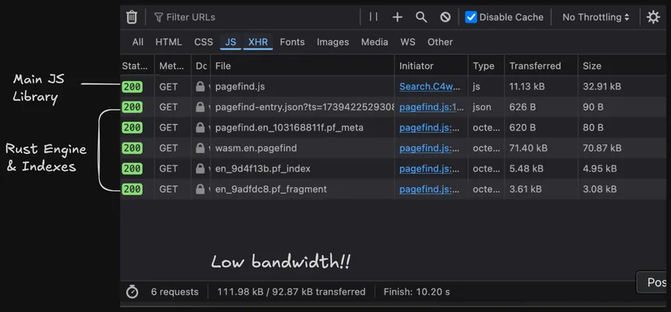The height and width of the screenshot is (312, 671).
Task: Click the lock icon on wasm.en.pagefind row
Action: [200, 148]
